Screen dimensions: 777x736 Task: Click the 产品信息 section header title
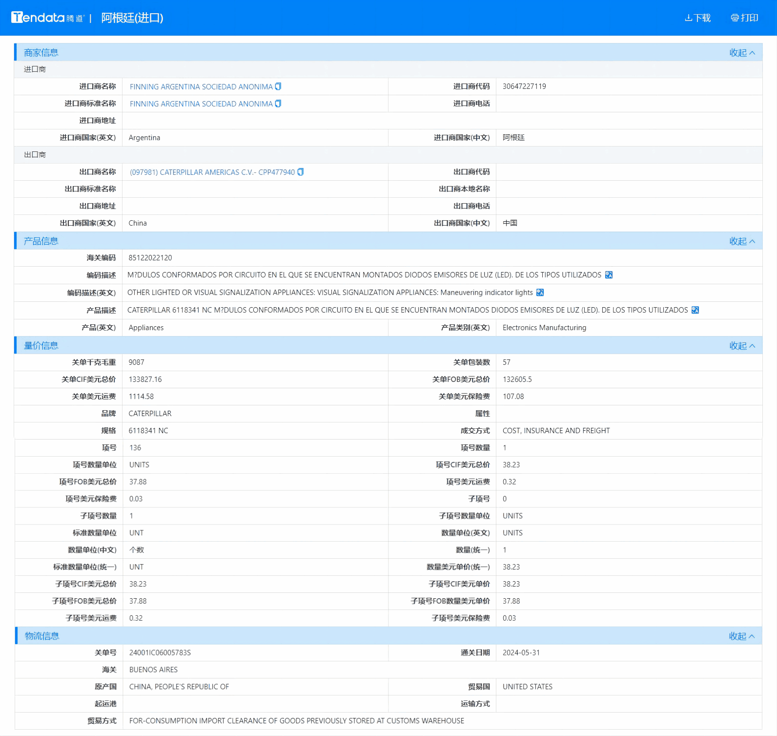point(41,241)
